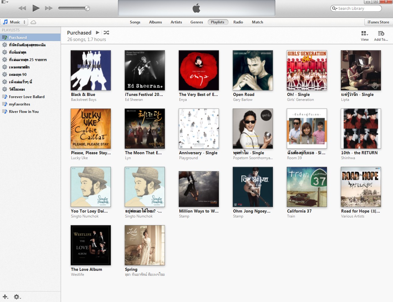This screenshot has height=302, width=393.
Task: Open the Popetorn Soonthornya single cover
Action: pos(253,129)
